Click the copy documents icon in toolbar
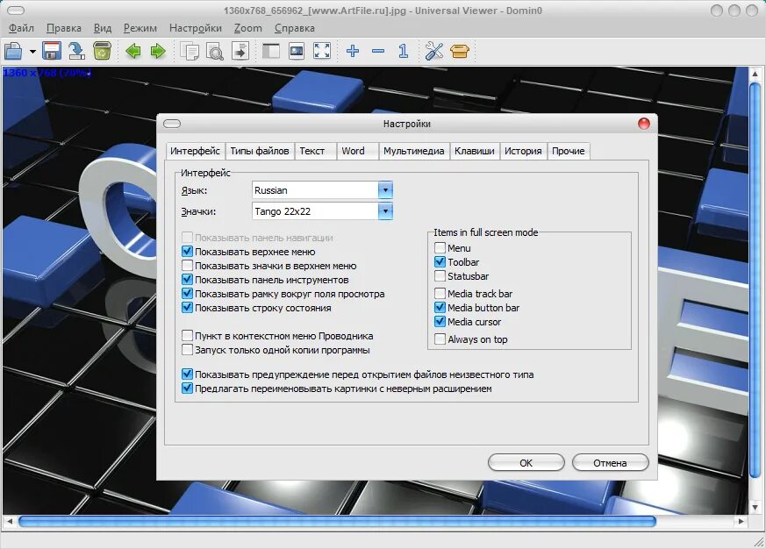Viewport: 766px width, 549px height. 190,51
